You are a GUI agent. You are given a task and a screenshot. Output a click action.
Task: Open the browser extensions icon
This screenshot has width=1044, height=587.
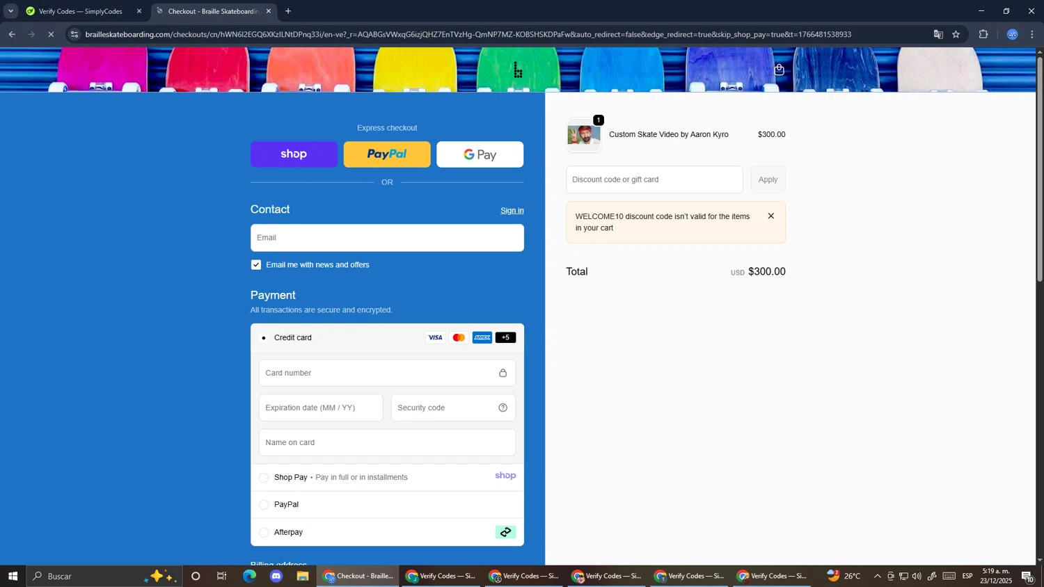[983, 34]
